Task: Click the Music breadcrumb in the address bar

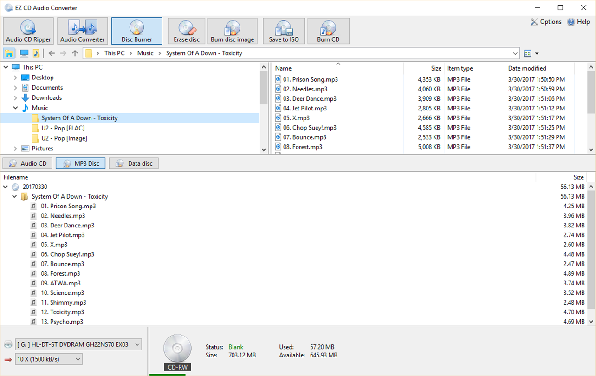Action: point(145,53)
